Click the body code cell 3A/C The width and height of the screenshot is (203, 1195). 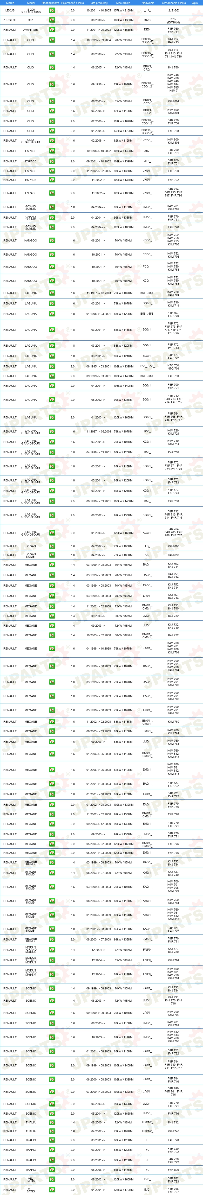[x=147, y=20]
